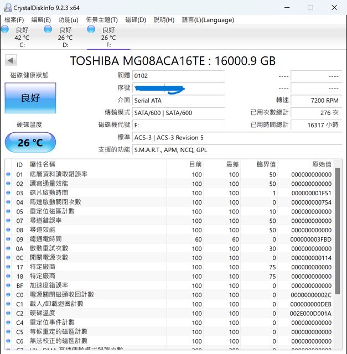Click status dot for attribute 02
Viewport: 347px width, 354px height.
click(x=8, y=184)
